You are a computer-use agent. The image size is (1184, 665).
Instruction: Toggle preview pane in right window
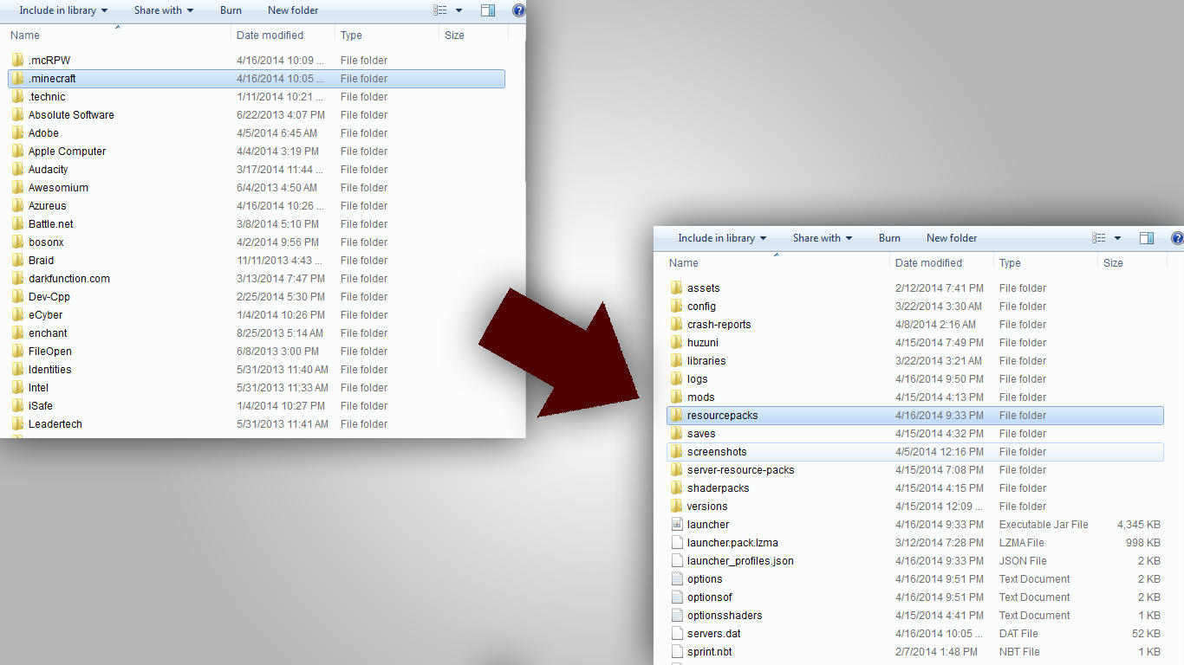pyautogui.click(x=1147, y=238)
